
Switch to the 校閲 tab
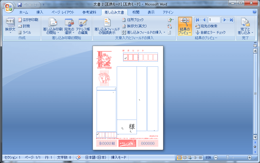(x=136, y=12)
